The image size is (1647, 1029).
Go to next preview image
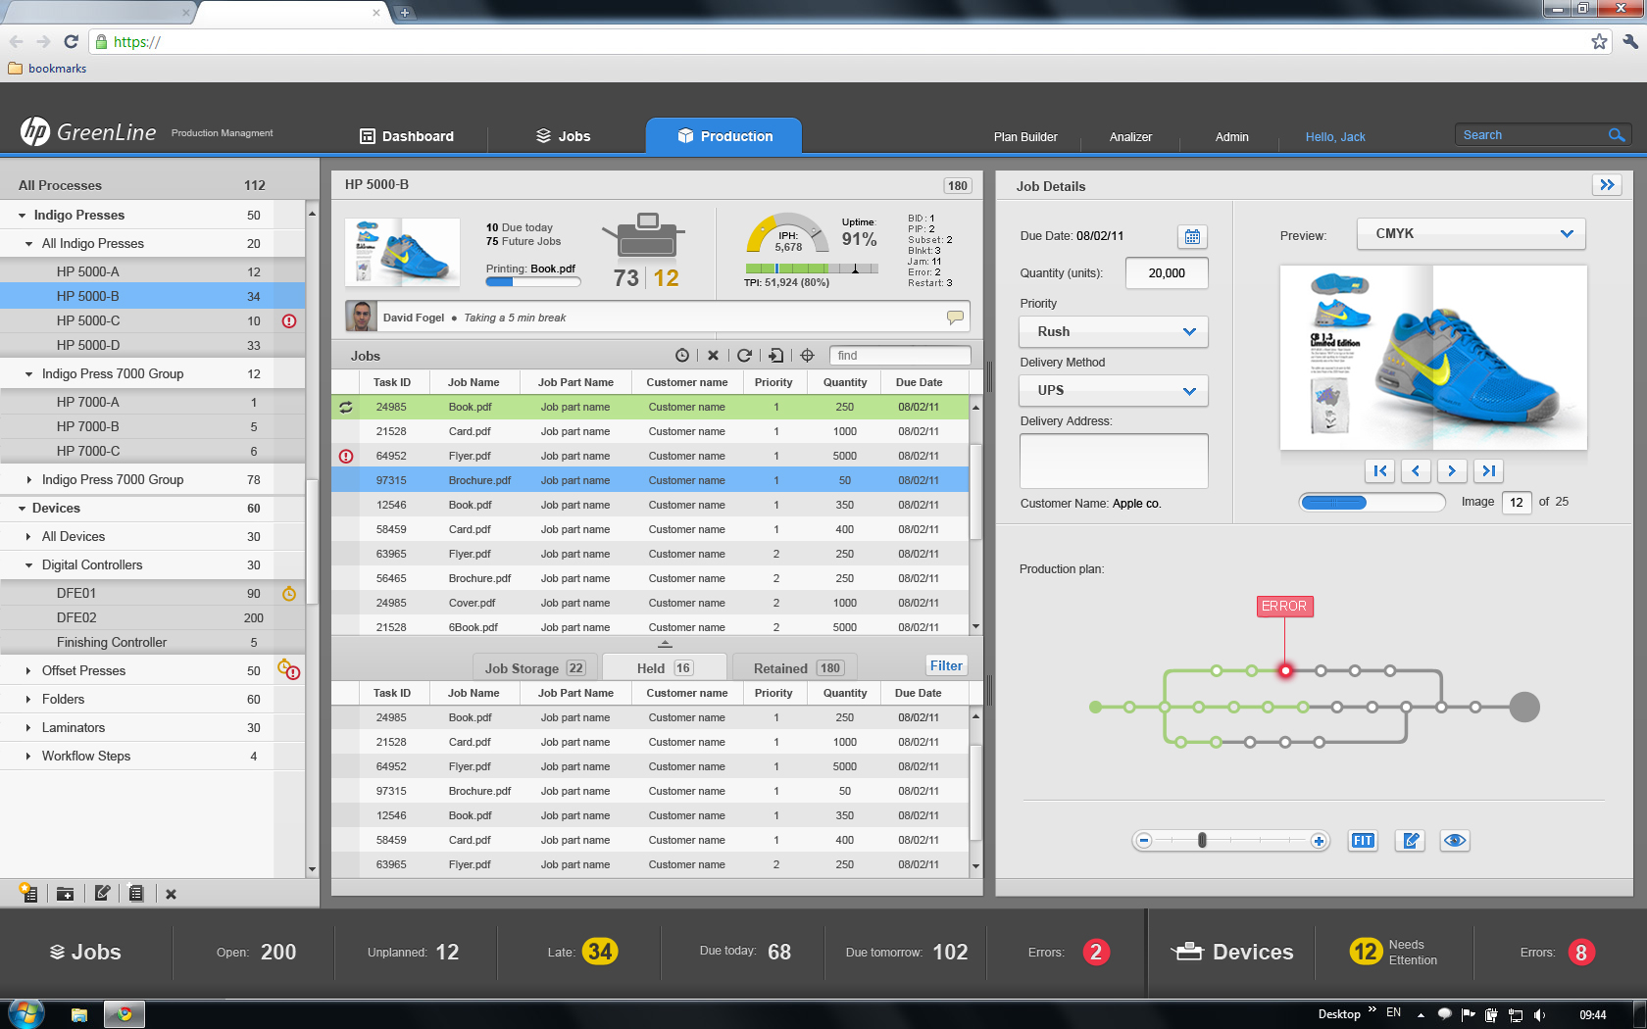click(1452, 470)
